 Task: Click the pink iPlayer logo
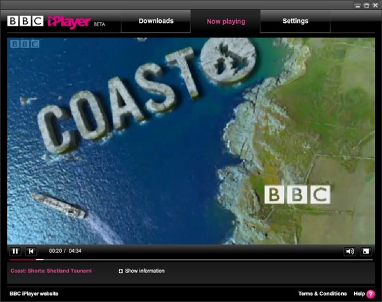(69, 22)
